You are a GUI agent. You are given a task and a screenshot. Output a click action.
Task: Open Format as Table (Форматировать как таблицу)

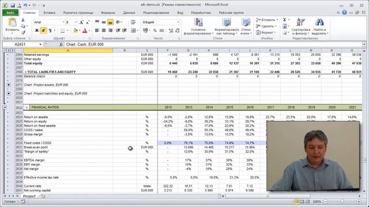(227, 26)
